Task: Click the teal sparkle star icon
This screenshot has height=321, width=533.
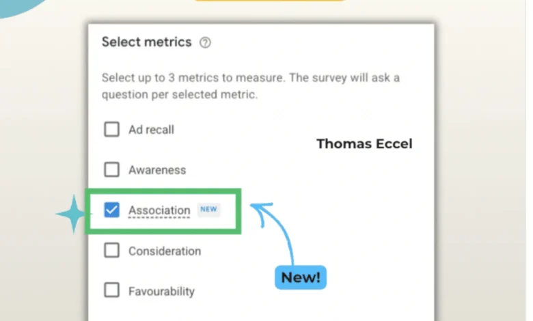Action: point(70,214)
